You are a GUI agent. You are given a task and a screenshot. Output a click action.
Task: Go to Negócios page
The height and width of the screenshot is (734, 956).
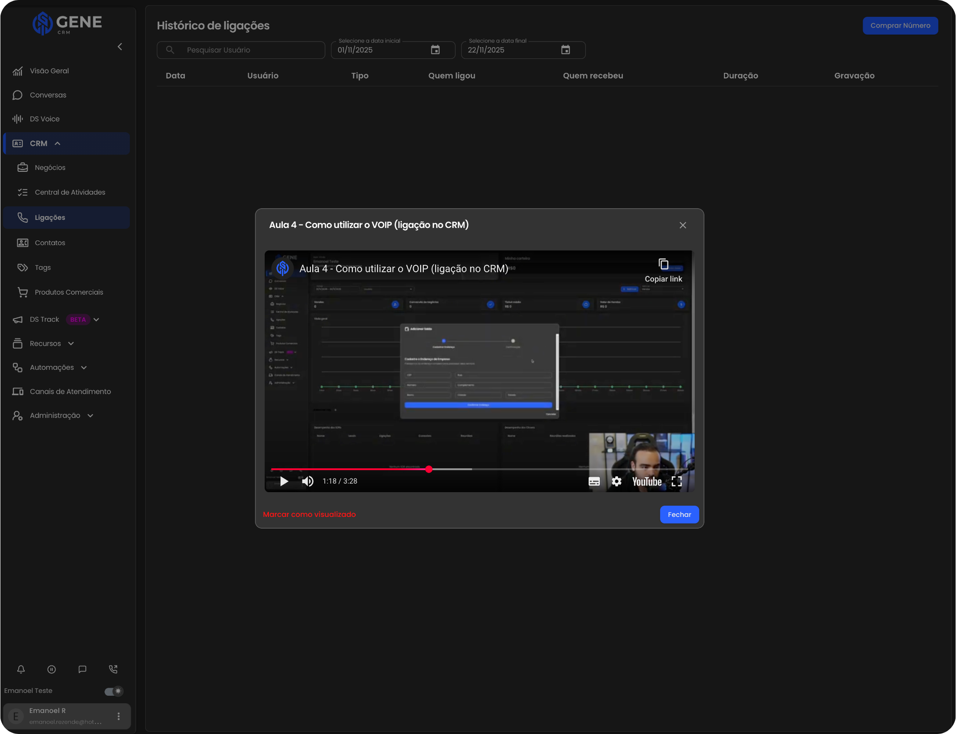(50, 168)
